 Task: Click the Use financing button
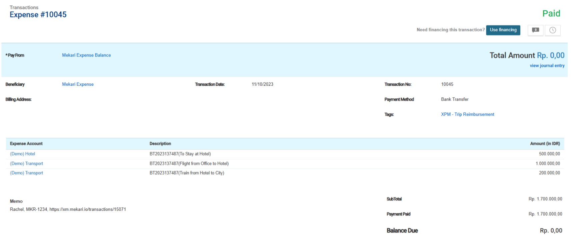(503, 30)
